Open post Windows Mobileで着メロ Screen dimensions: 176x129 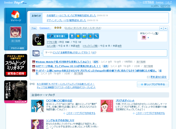coord(63,62)
